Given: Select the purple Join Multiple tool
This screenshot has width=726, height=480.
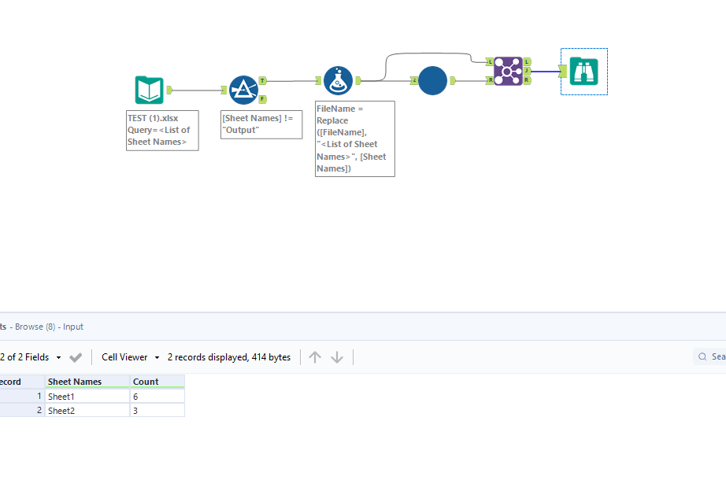Looking at the screenshot, I should coord(508,71).
